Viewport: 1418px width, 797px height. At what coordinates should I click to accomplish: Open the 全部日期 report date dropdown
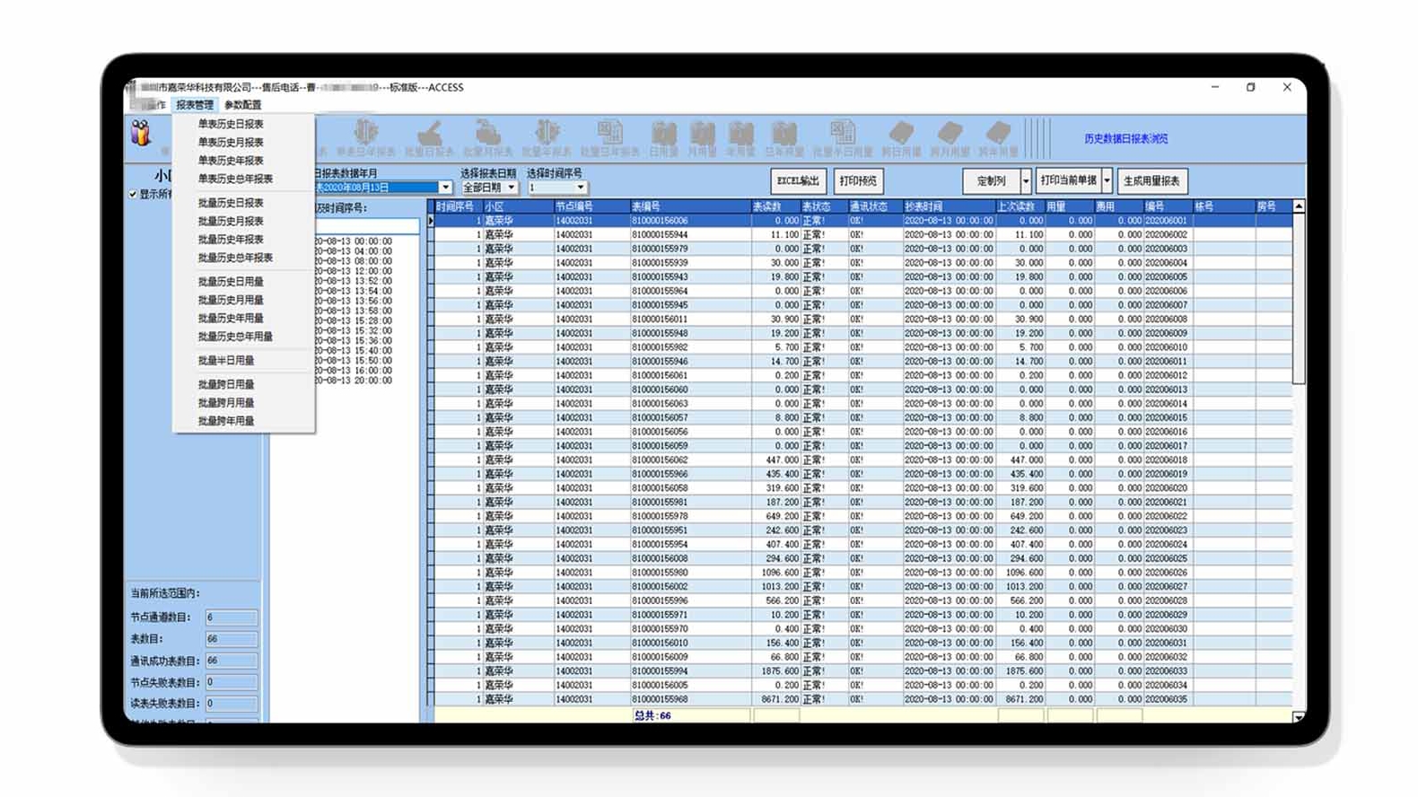[511, 188]
